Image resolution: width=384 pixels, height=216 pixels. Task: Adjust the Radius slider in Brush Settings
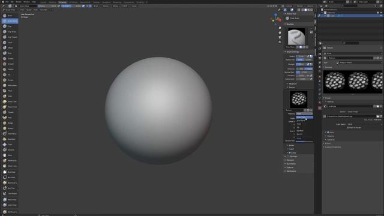pos(301,56)
